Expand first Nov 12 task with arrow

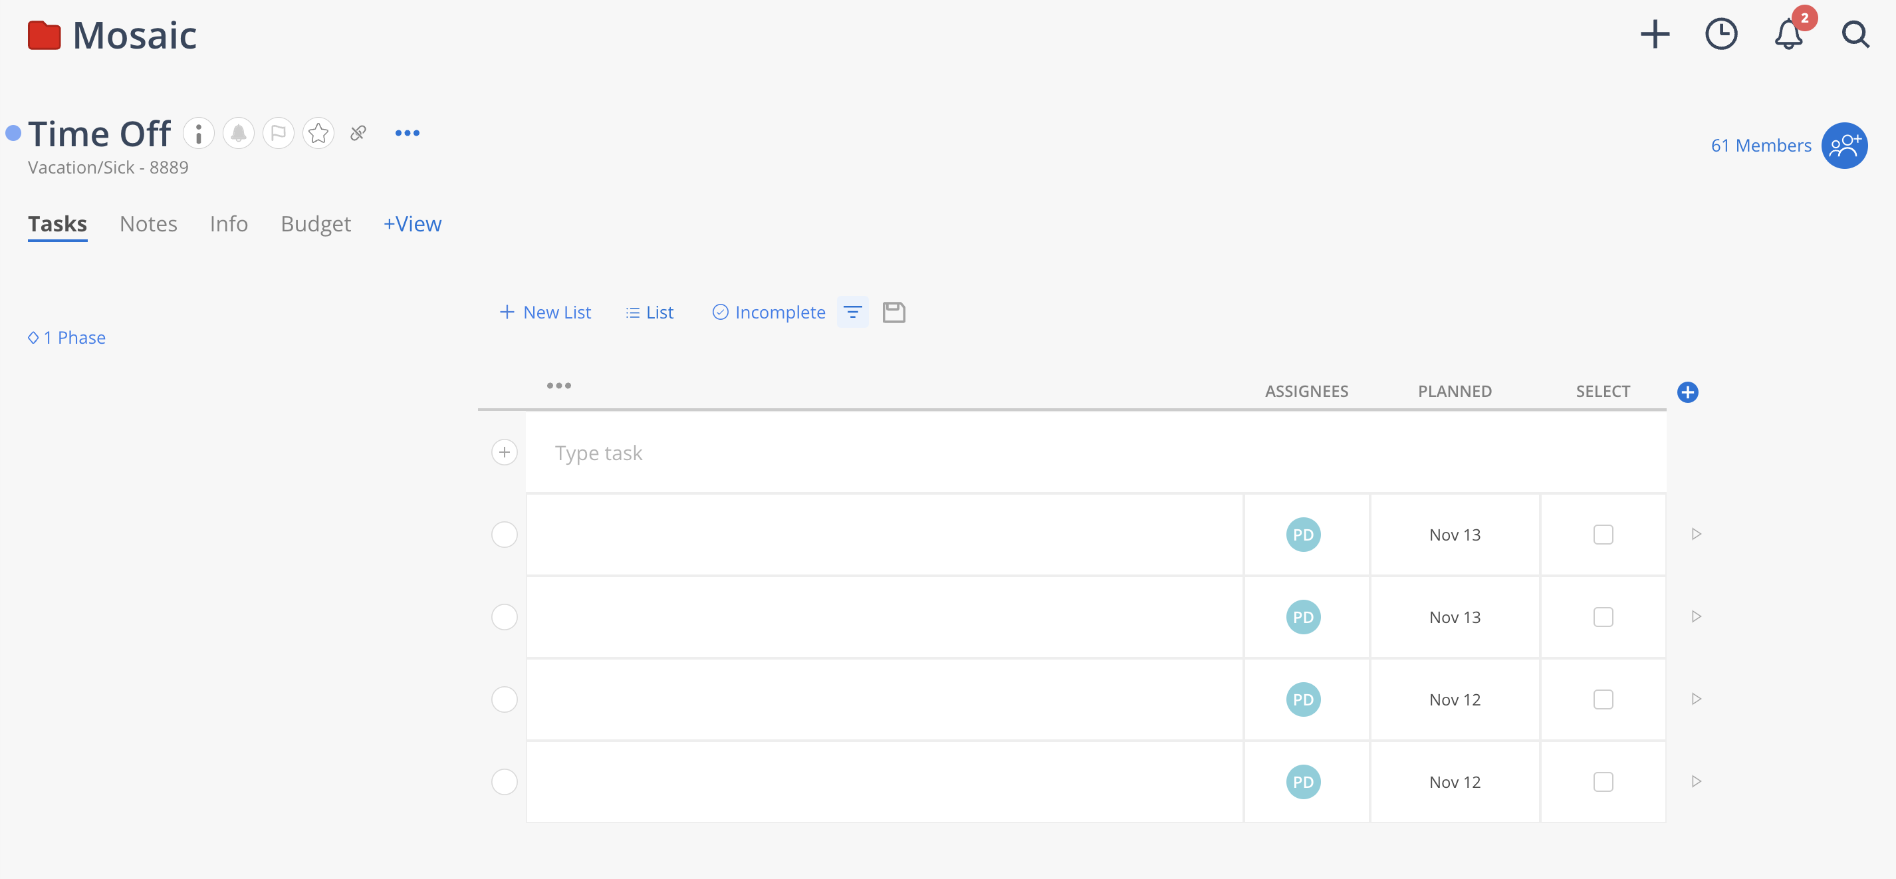[1696, 699]
